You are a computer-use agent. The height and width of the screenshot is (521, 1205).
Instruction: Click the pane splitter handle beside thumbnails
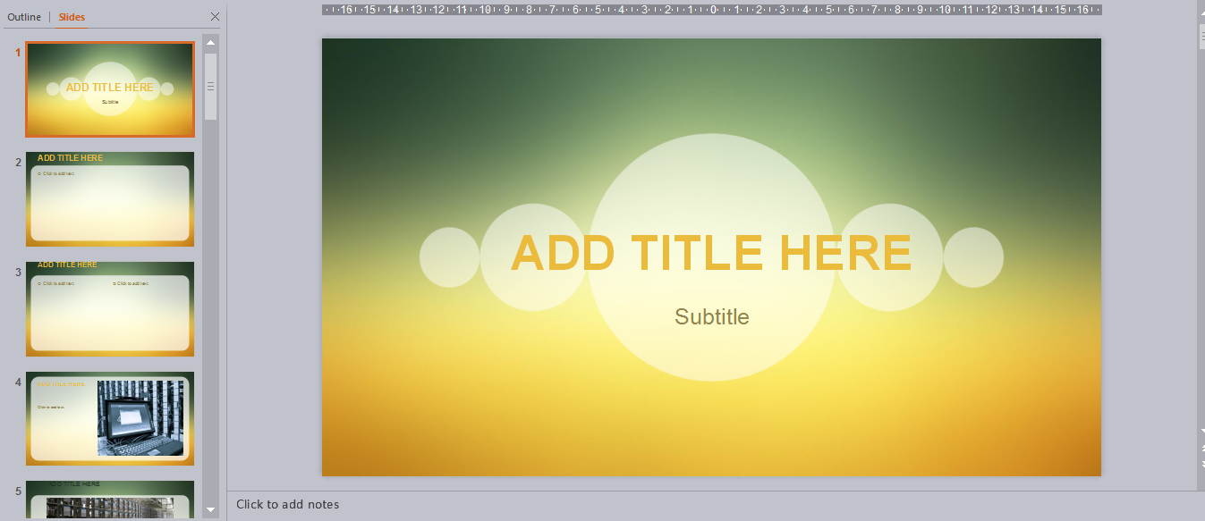[209, 85]
